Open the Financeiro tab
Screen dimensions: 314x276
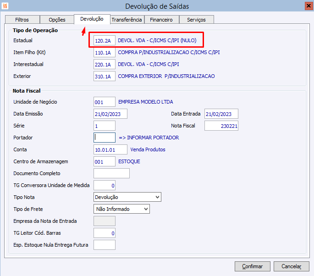click(161, 20)
